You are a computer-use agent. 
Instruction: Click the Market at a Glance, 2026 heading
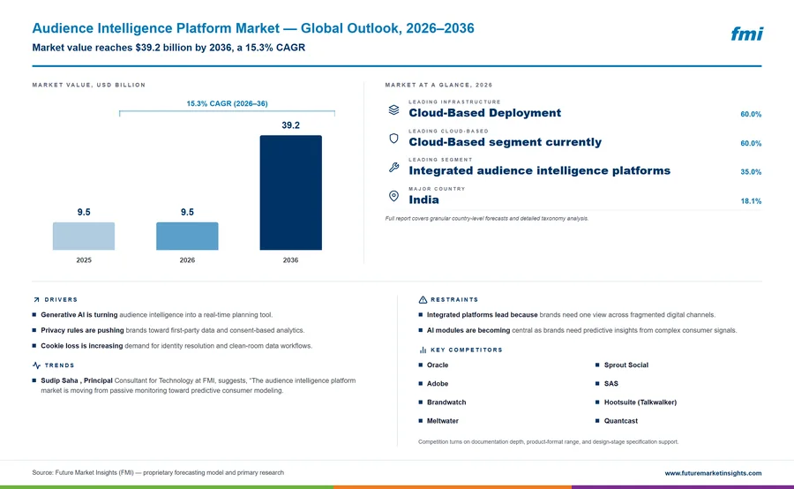438,85
